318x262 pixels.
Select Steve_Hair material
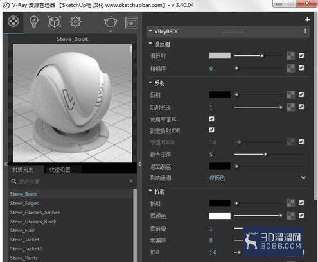click(x=22, y=231)
